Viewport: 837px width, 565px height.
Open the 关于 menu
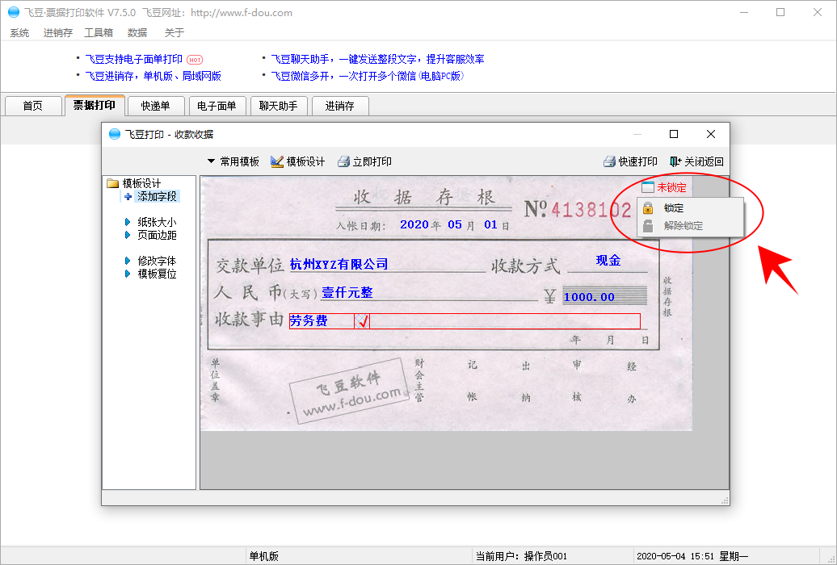click(174, 33)
